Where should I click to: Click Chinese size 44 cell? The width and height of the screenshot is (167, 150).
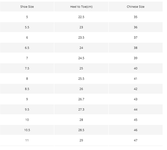coord(136,110)
